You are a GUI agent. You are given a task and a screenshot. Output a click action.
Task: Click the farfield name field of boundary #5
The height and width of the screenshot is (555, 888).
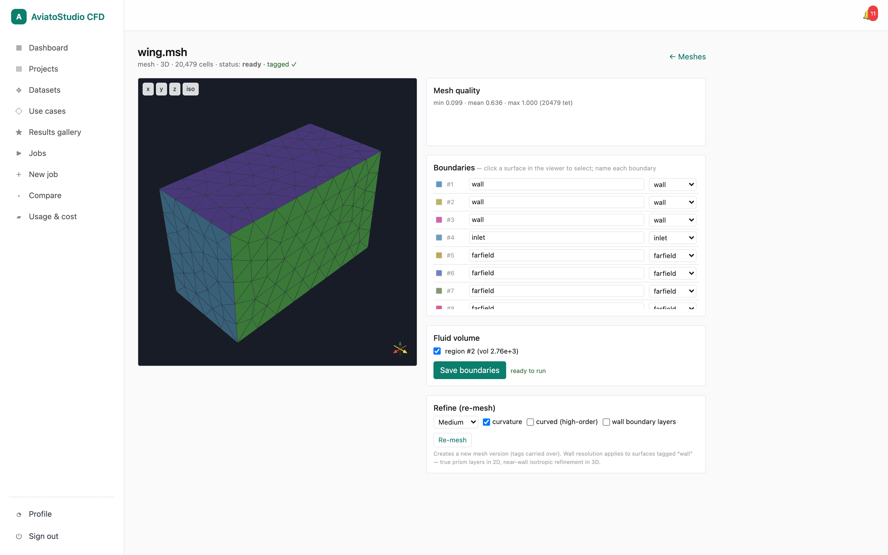556,255
